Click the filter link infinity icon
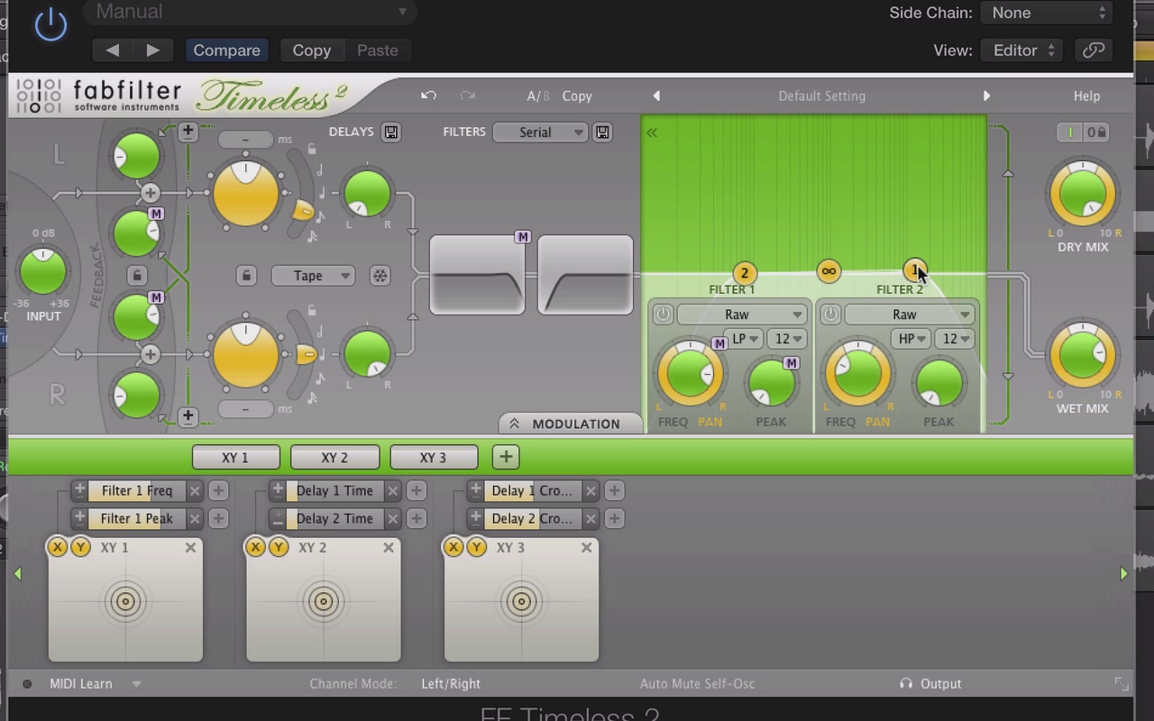Viewport: 1154px width, 721px height. pos(829,271)
